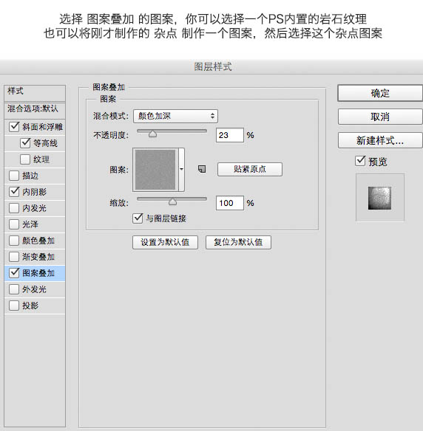Toggle the 与图层链接 checkbox
The width and height of the screenshot is (423, 431).
tap(138, 218)
